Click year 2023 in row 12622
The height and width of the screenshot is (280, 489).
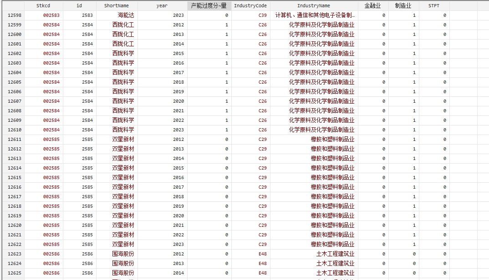coord(178,245)
